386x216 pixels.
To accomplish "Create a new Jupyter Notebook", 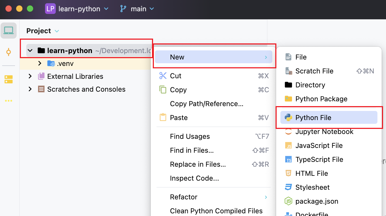I will (329, 132).
